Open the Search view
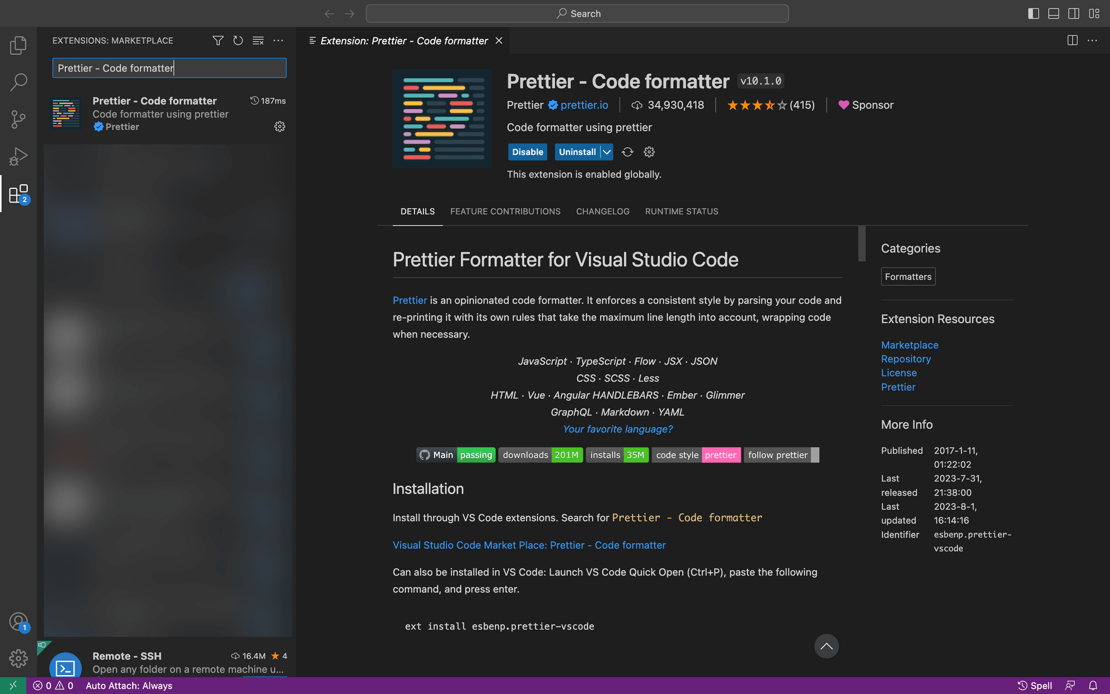 click(x=18, y=82)
